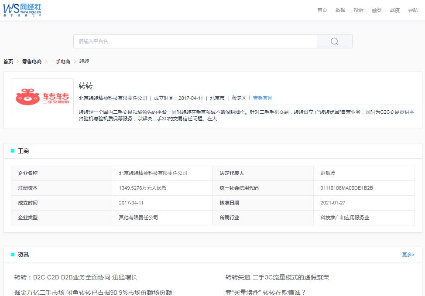Click 首页 in the breadcrumb trail

click(7, 61)
